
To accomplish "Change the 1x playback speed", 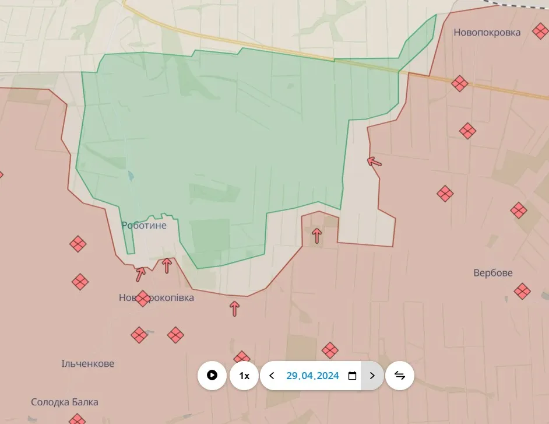I will 244,376.
